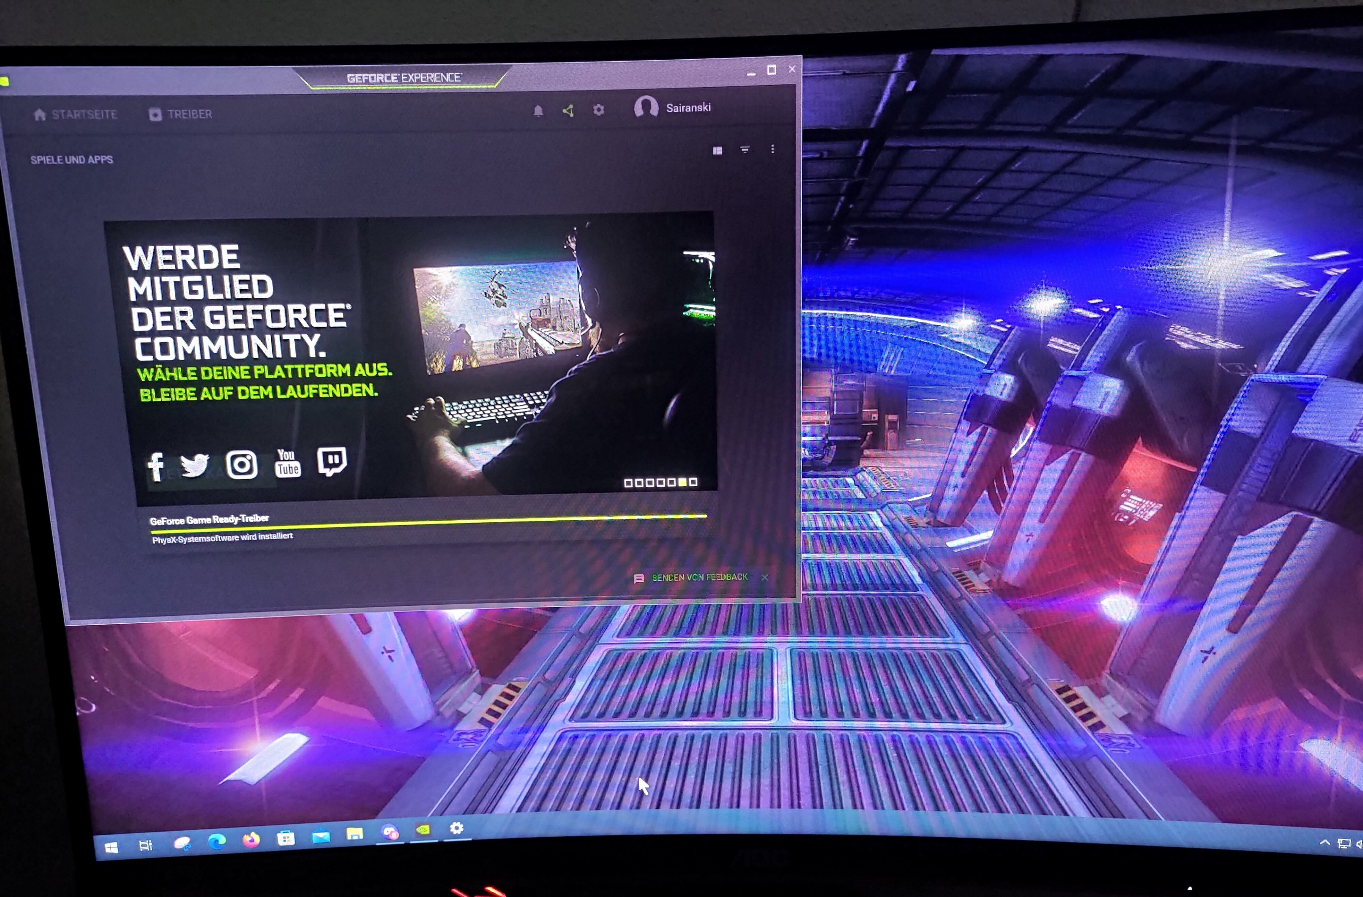
Task: Click the Facebook icon in banner
Action: (155, 466)
